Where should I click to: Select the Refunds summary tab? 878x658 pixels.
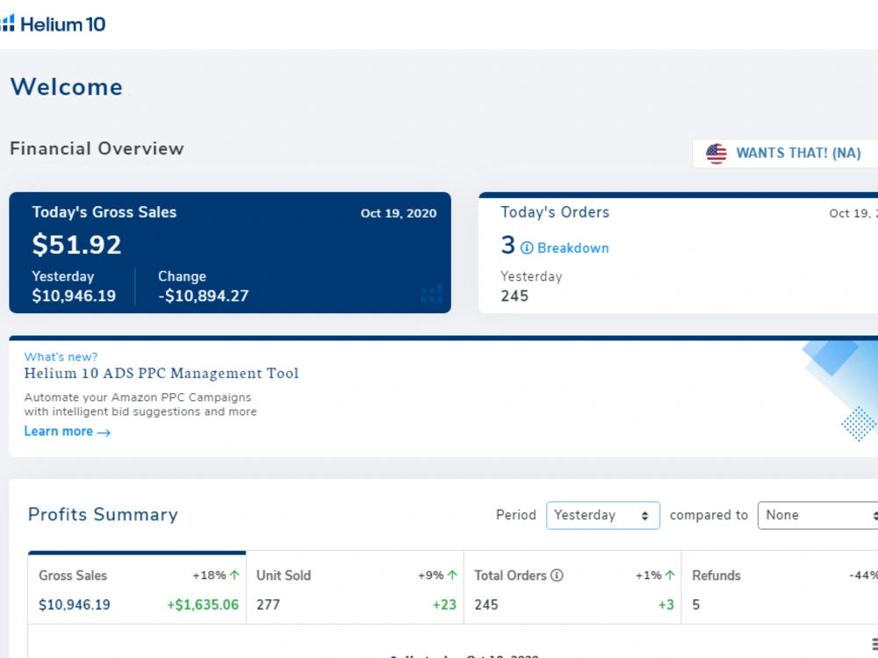click(x=780, y=588)
